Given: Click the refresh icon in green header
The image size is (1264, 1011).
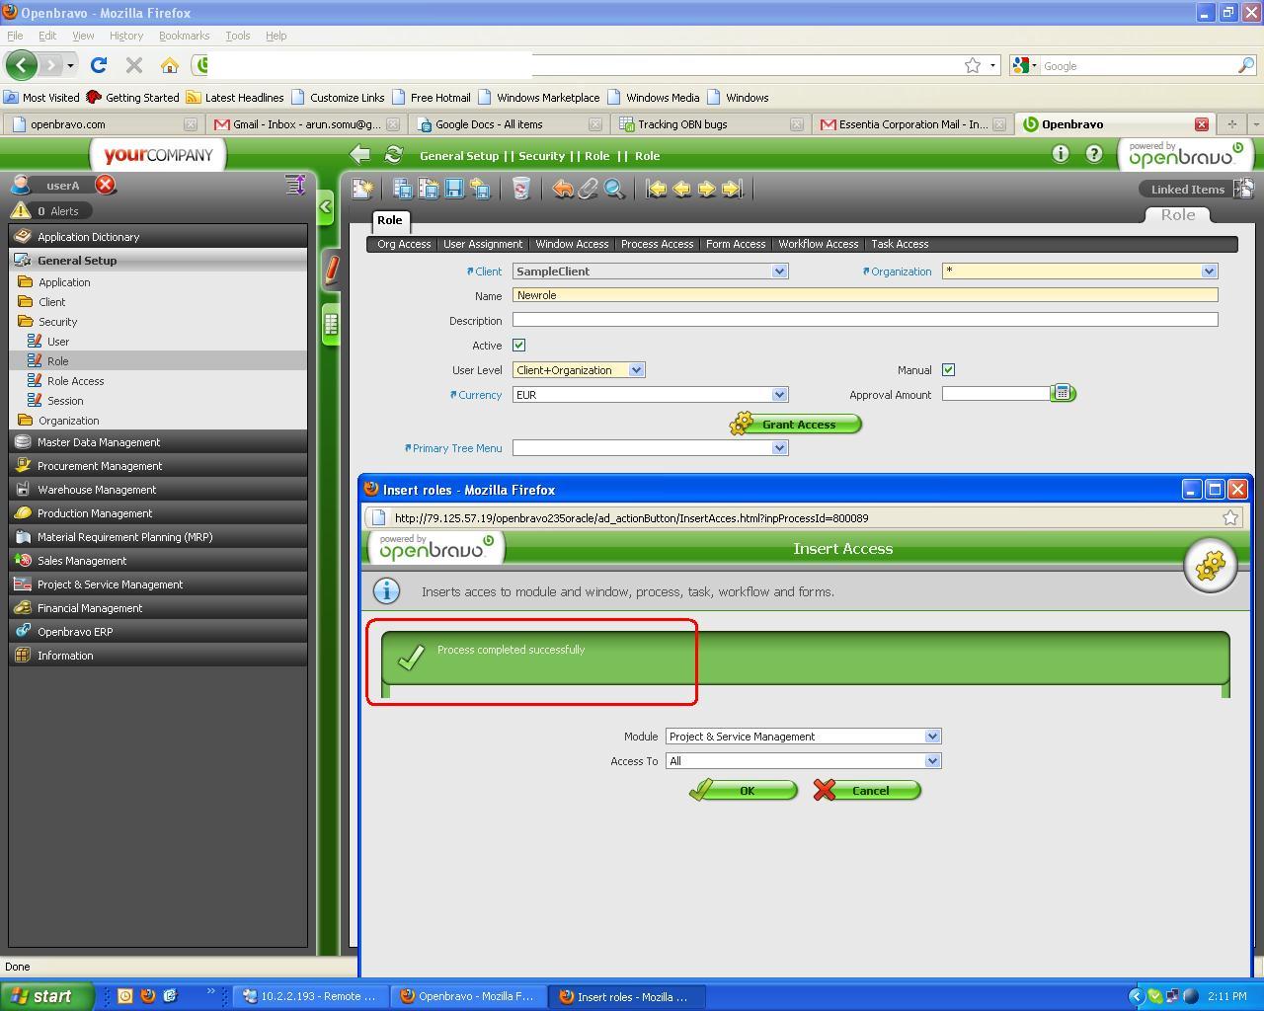Looking at the screenshot, I should [393, 155].
